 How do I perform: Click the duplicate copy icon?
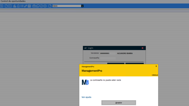[38, 6]
